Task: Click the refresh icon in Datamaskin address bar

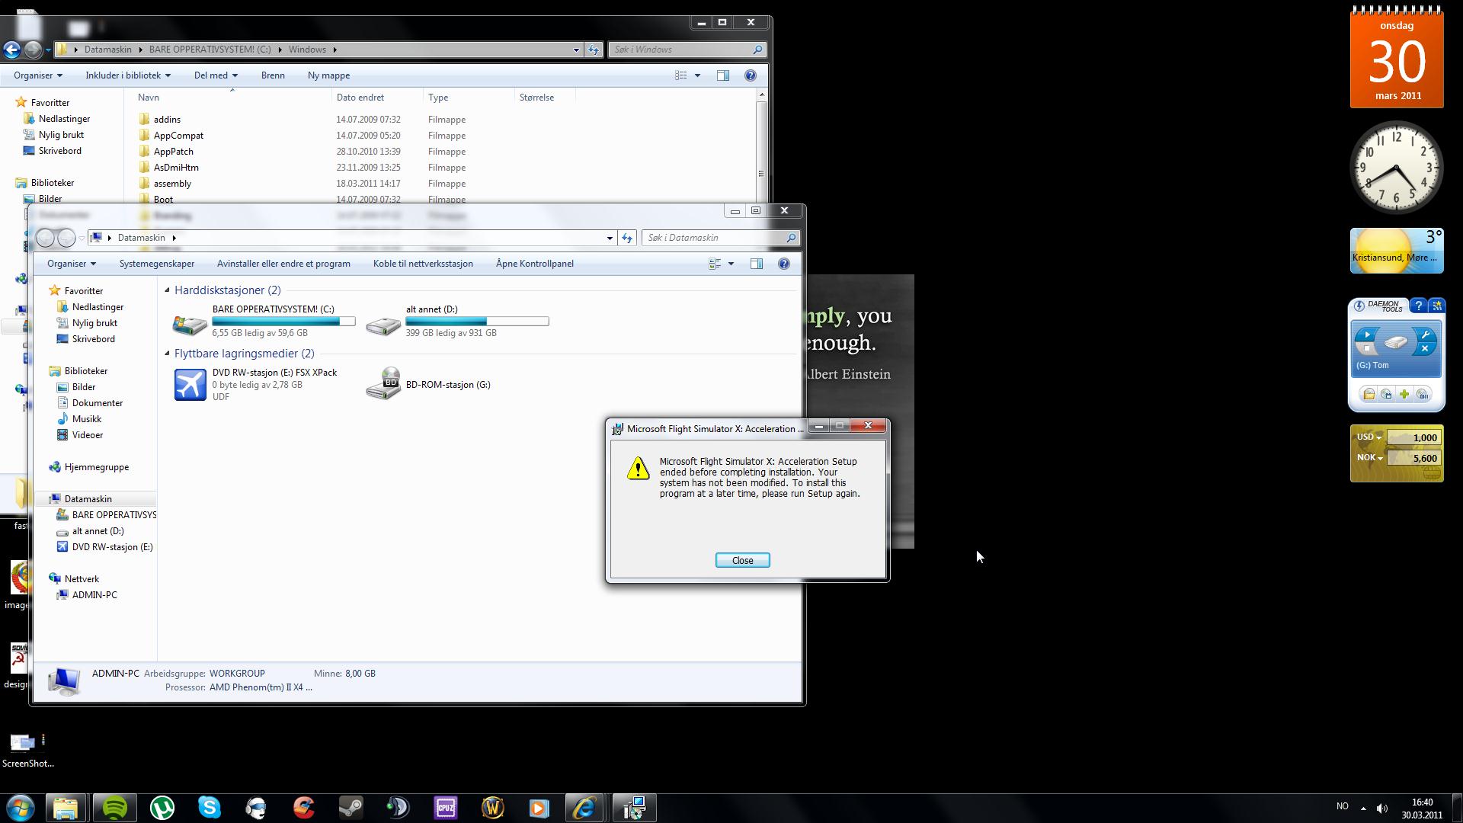Action: 626,238
